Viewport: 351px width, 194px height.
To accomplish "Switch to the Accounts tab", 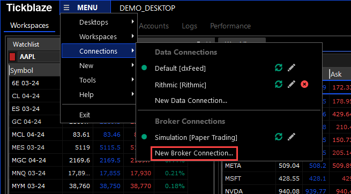I will 154,26.
